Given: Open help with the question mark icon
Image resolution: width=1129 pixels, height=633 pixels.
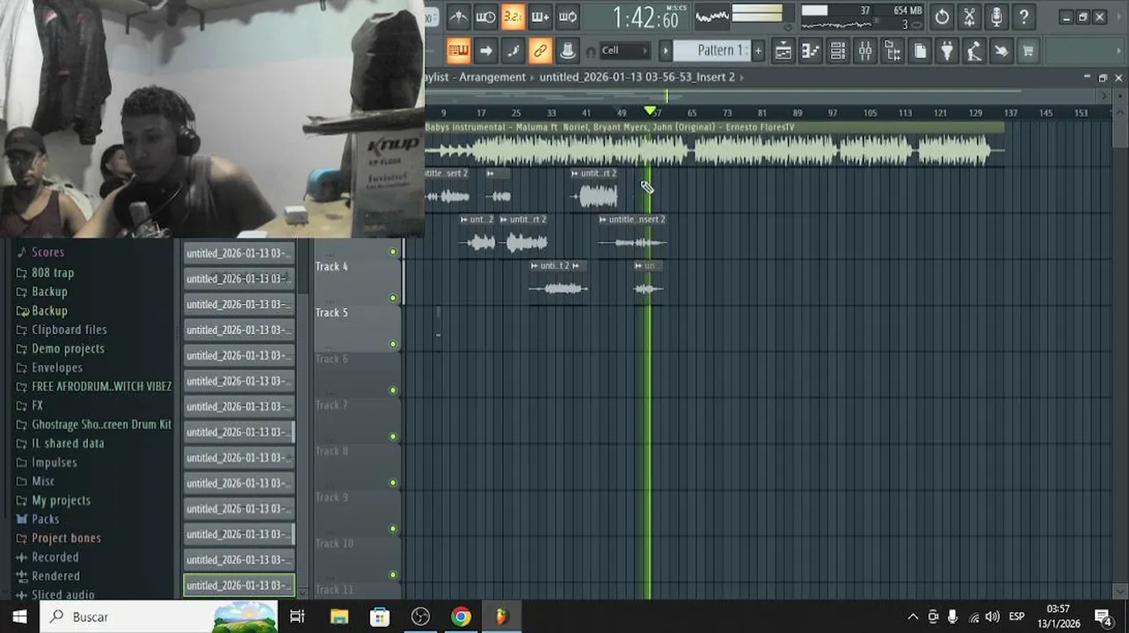Looking at the screenshot, I should 1023,17.
